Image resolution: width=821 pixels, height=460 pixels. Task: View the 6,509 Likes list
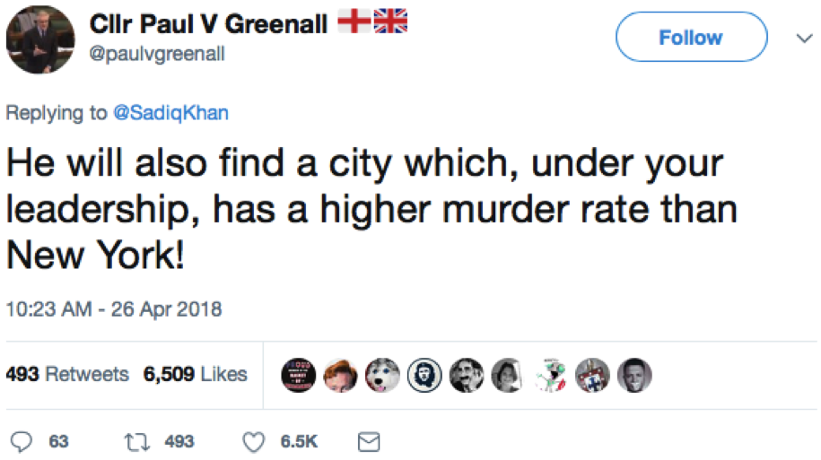pos(195,374)
